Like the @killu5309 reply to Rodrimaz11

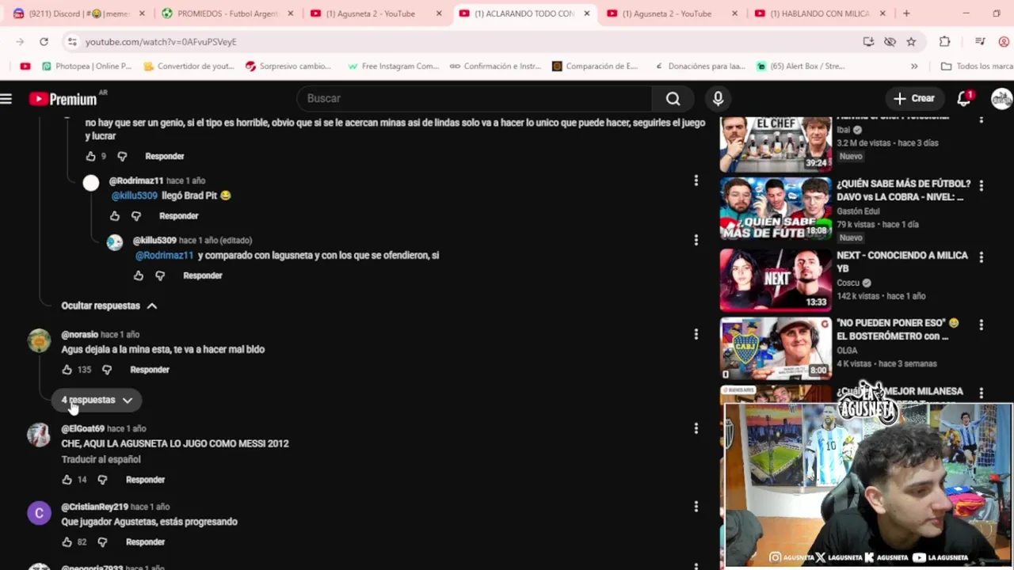pos(139,275)
